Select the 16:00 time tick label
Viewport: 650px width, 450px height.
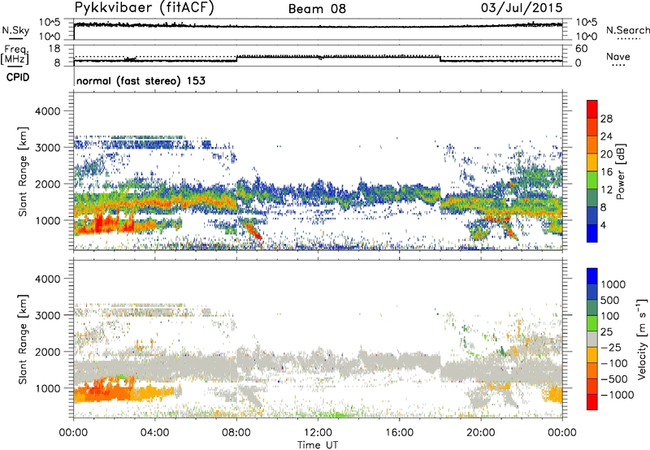pyautogui.click(x=399, y=433)
